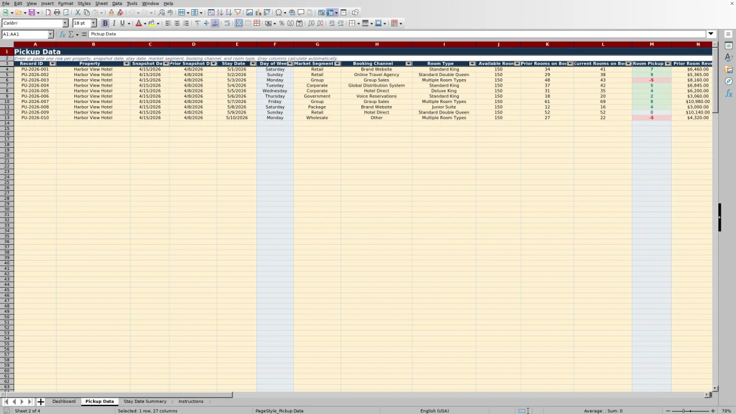Open the sidebar Functions fx icon
The image size is (736, 414).
[x=729, y=93]
